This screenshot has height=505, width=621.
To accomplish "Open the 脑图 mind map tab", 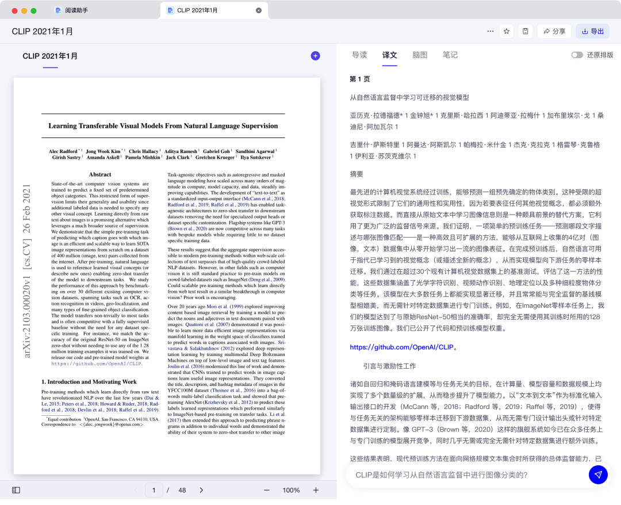I will (x=419, y=55).
